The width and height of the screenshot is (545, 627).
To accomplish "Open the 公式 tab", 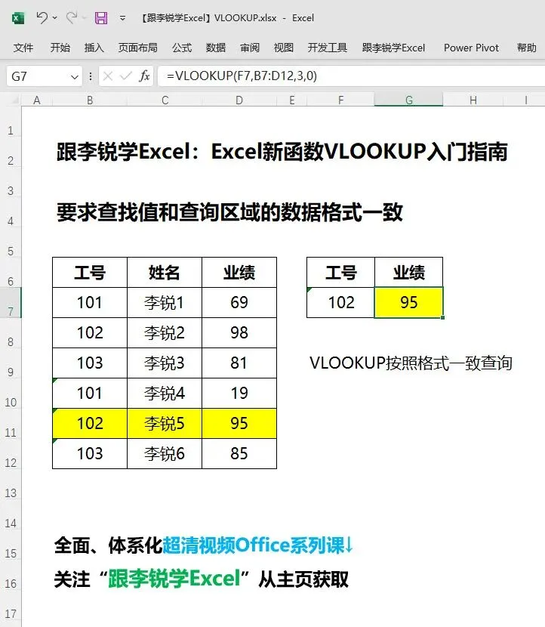I will (x=182, y=48).
